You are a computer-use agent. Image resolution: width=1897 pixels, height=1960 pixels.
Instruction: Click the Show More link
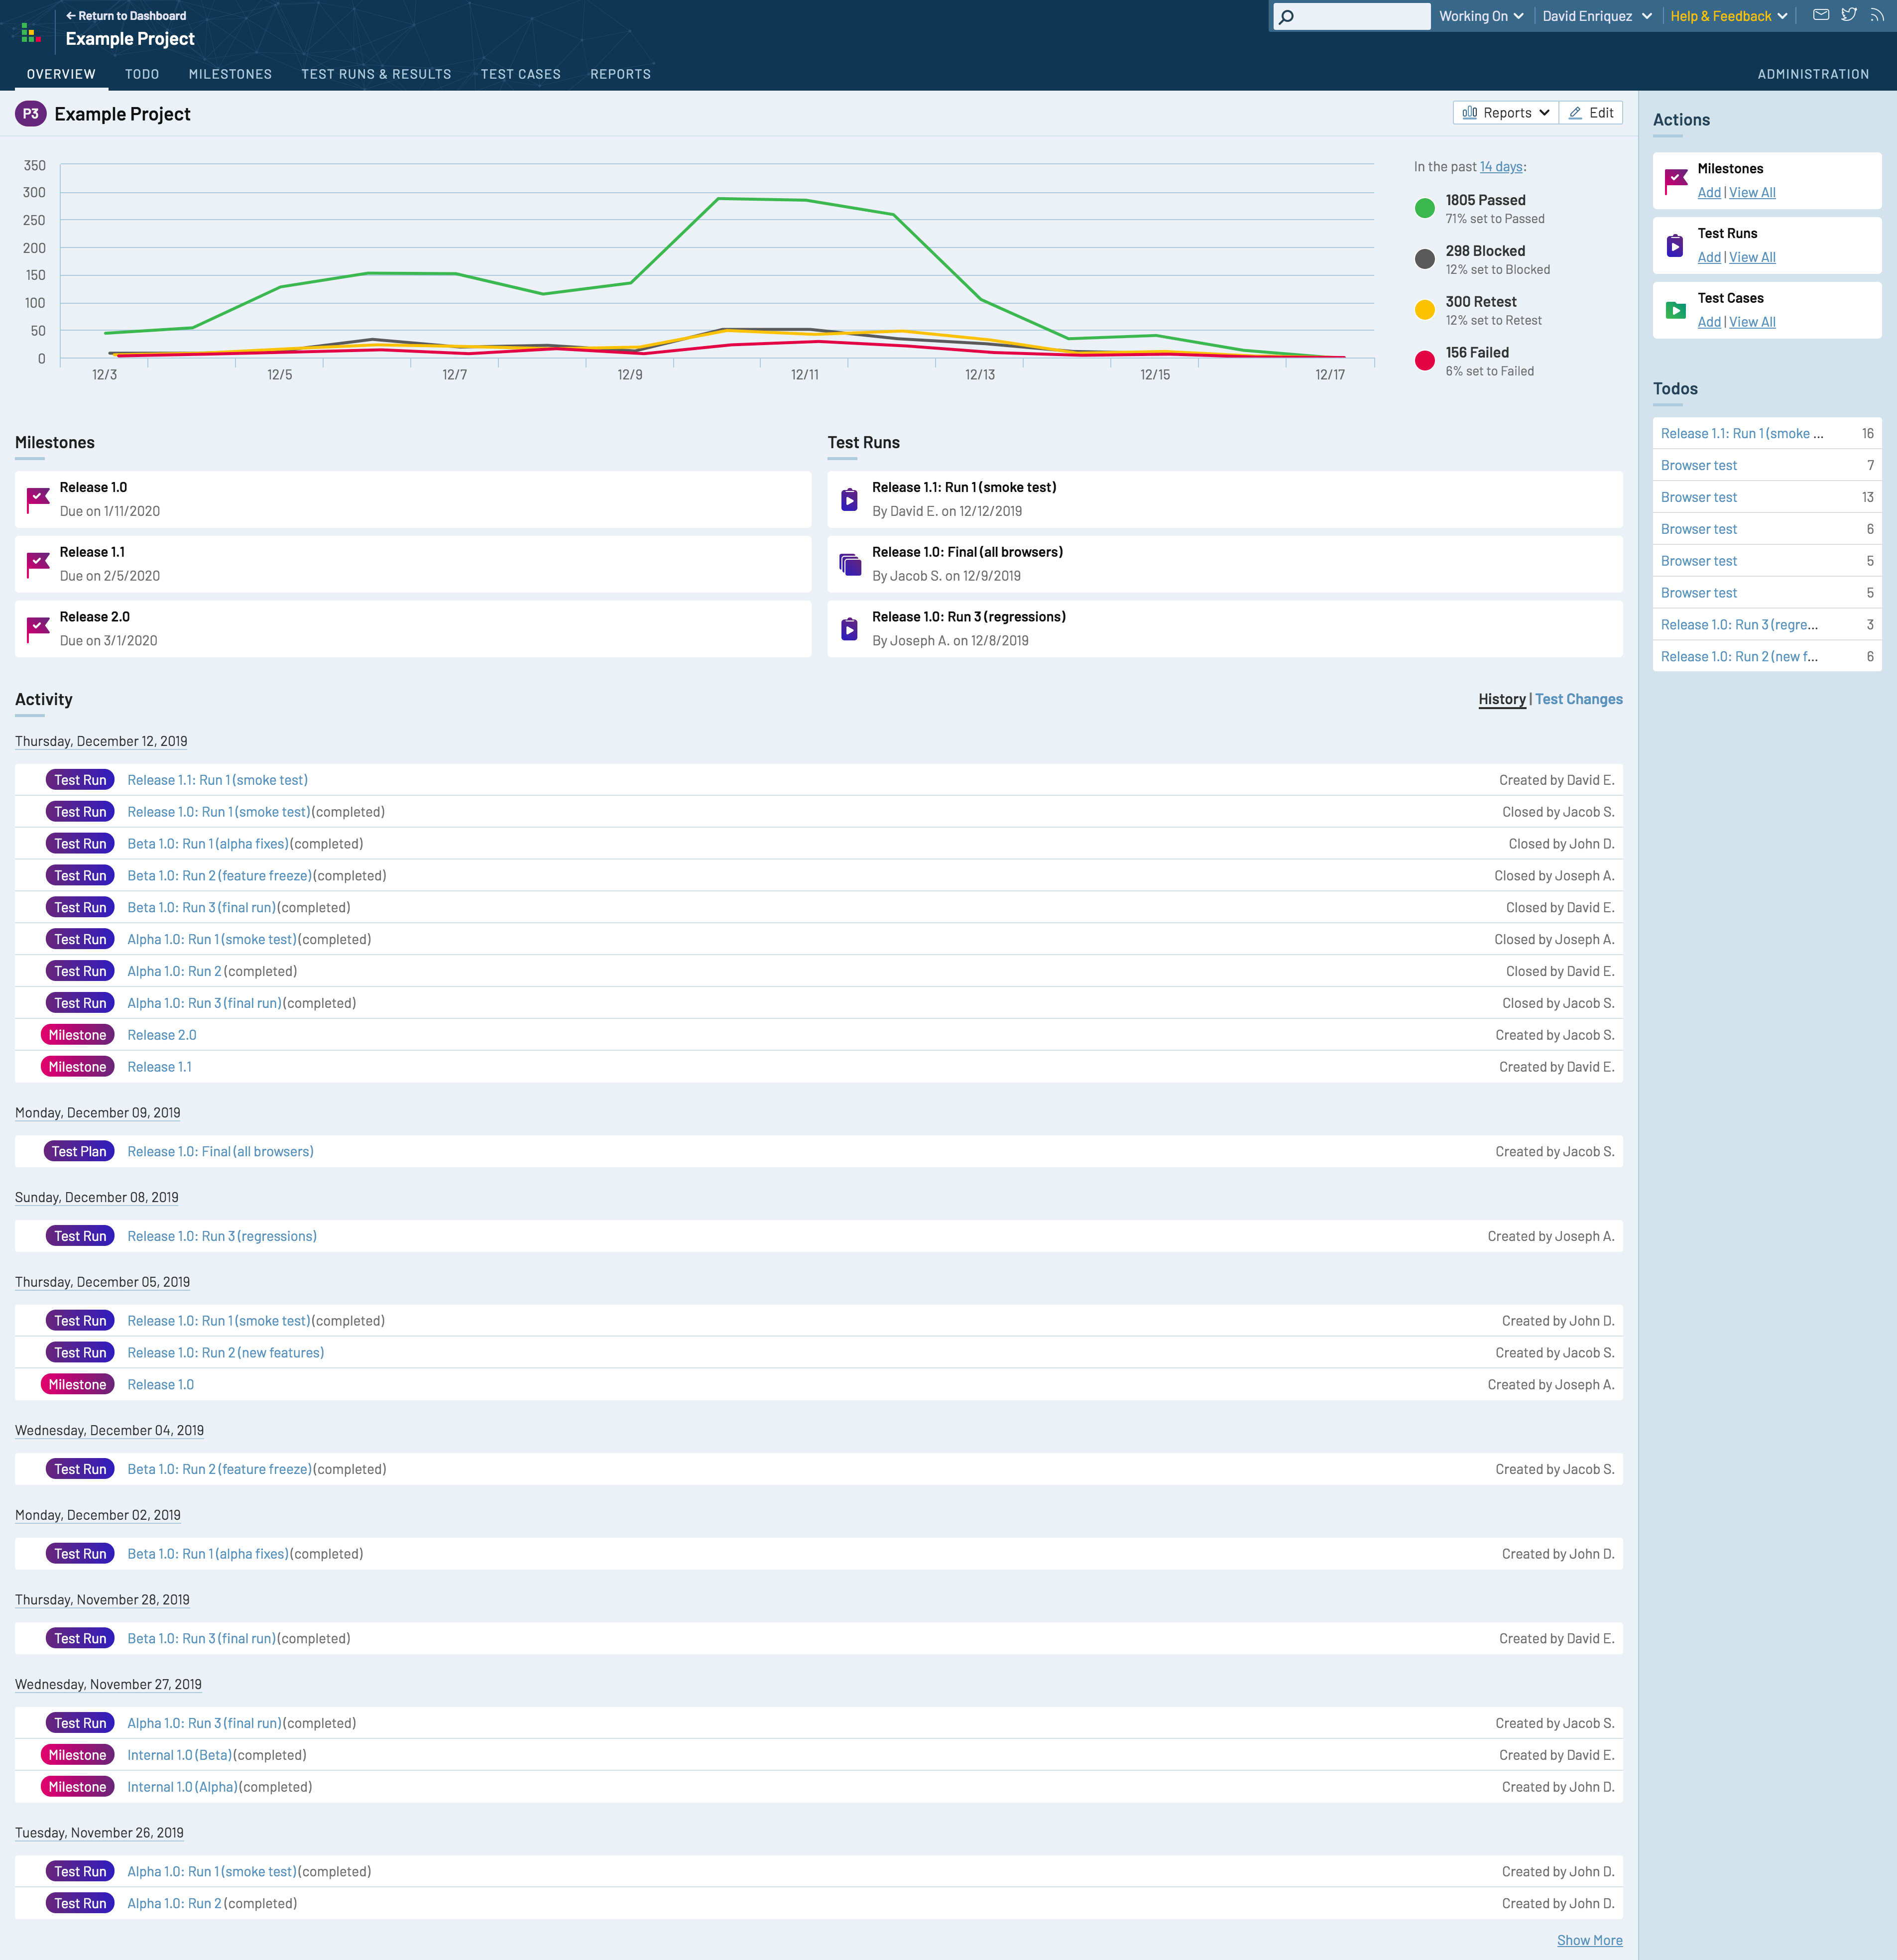1589,1940
